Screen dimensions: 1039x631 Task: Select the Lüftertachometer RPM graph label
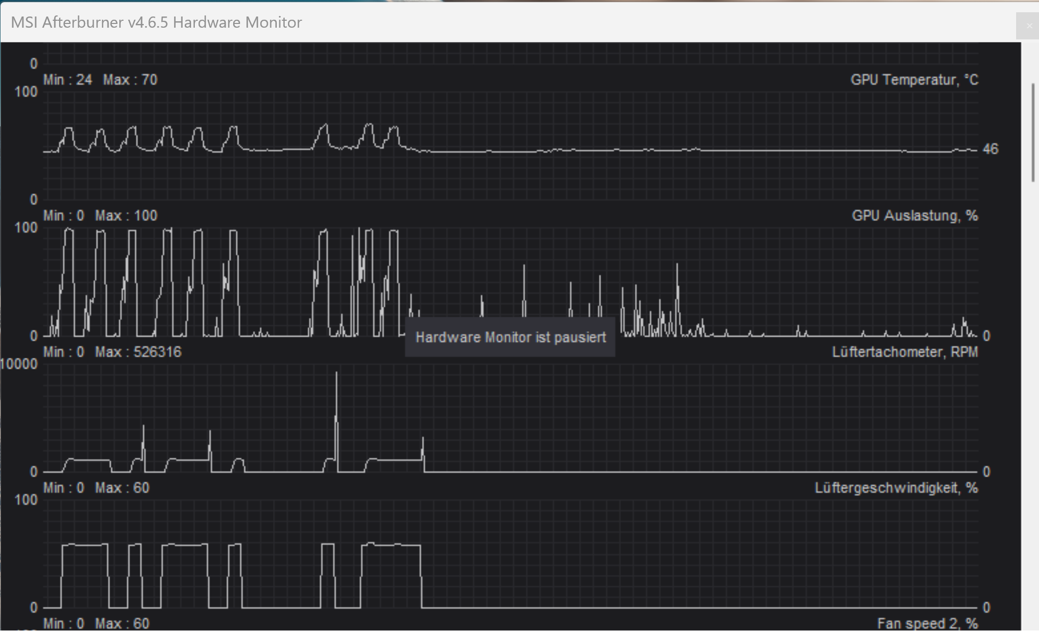click(x=904, y=352)
